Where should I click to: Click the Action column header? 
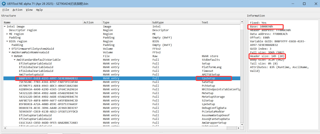point(92,22)
